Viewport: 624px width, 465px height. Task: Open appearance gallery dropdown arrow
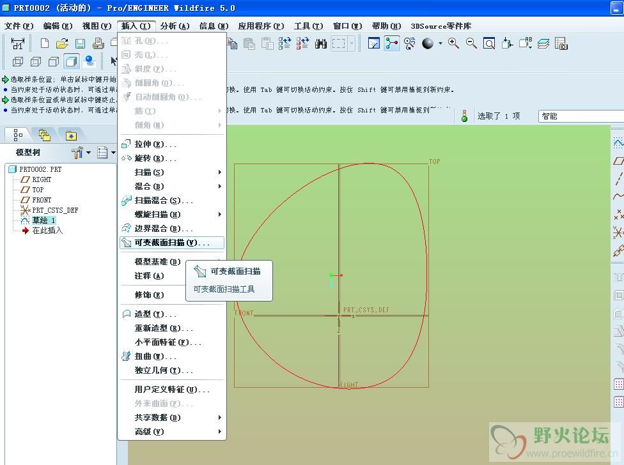(x=440, y=43)
